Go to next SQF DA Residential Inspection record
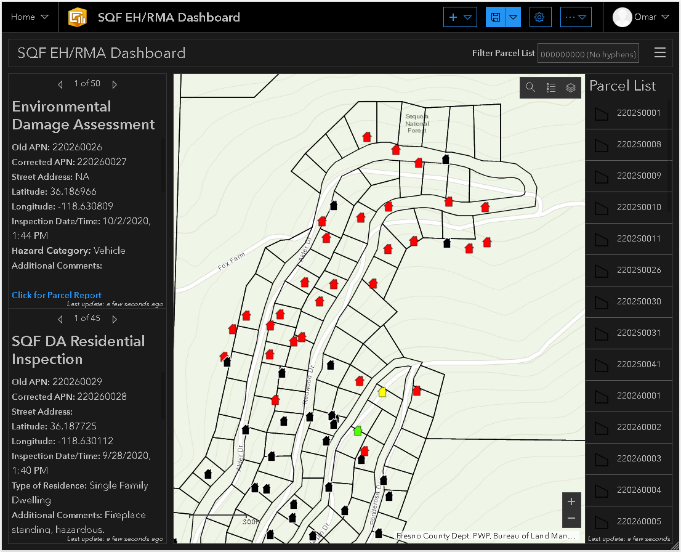681x552 pixels. [115, 319]
